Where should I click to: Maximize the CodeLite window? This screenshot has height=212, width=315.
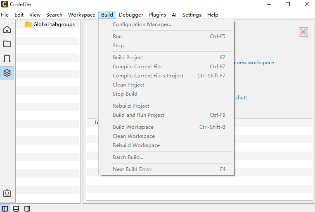point(288,4)
